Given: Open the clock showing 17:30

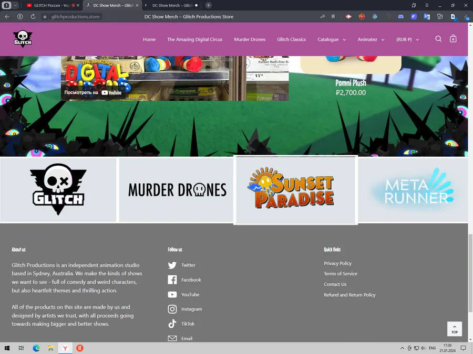Looking at the screenshot, I should pyautogui.click(x=447, y=348).
